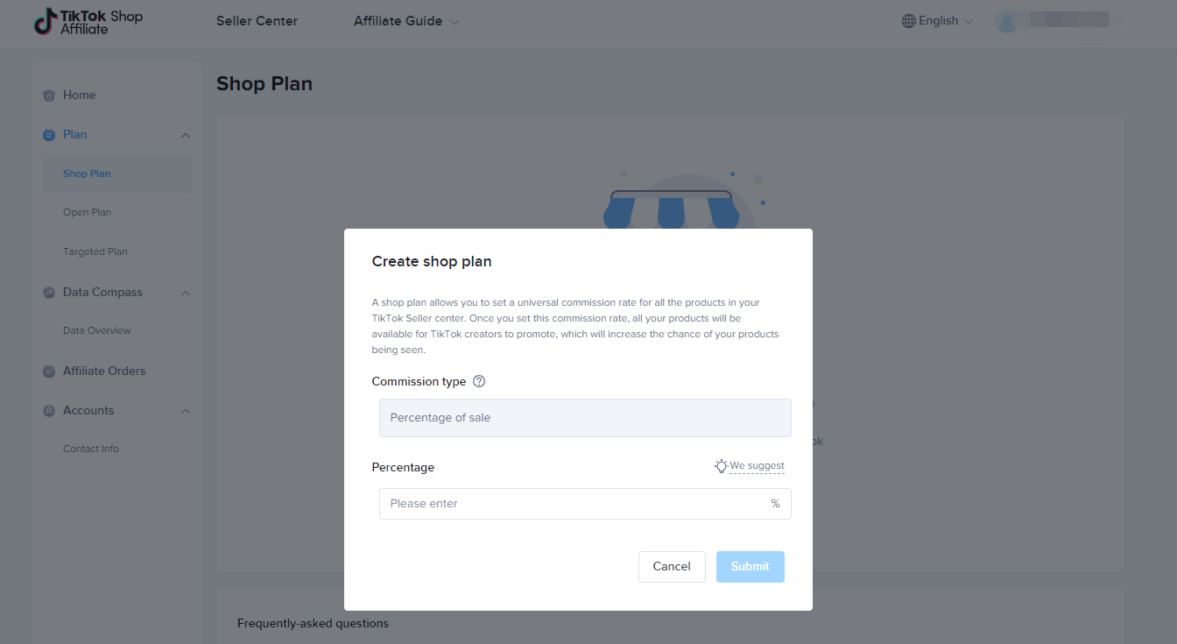
Task: Collapse the Accounts section chevron
Action: (186, 411)
